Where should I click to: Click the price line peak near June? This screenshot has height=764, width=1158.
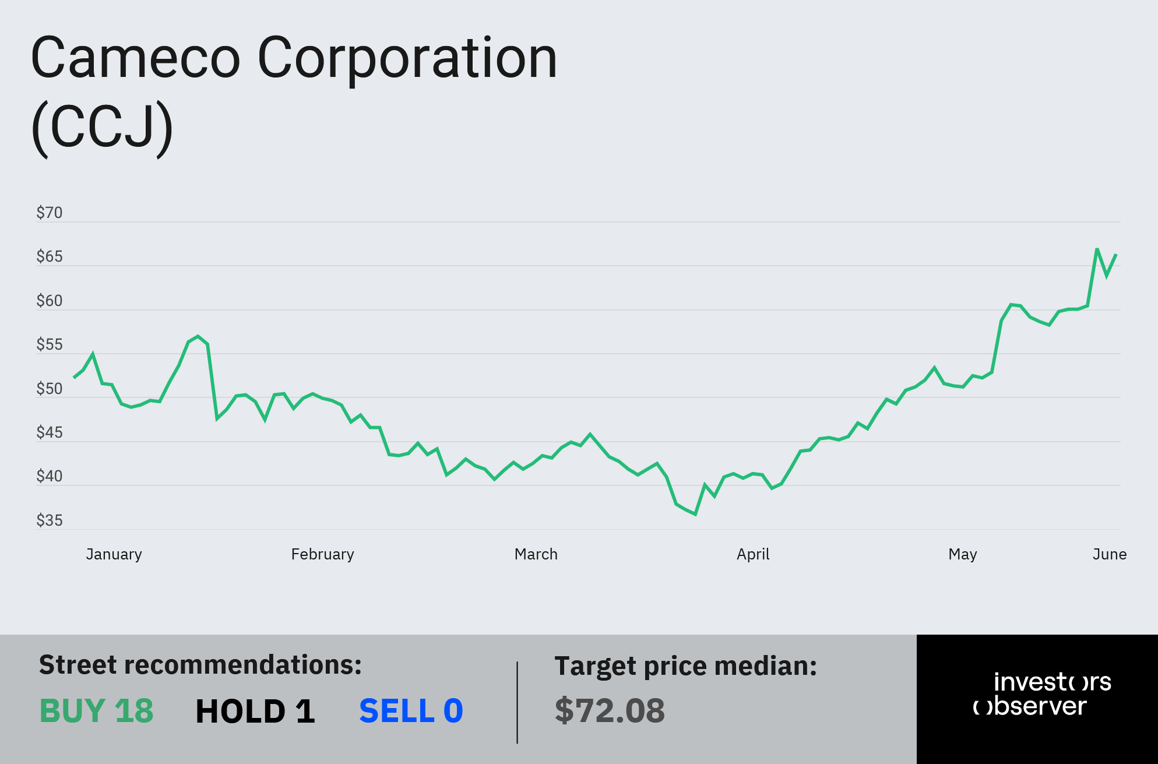click(x=1097, y=249)
